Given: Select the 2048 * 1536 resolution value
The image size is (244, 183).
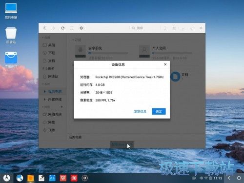Looking at the screenshot, I should click(x=104, y=93).
